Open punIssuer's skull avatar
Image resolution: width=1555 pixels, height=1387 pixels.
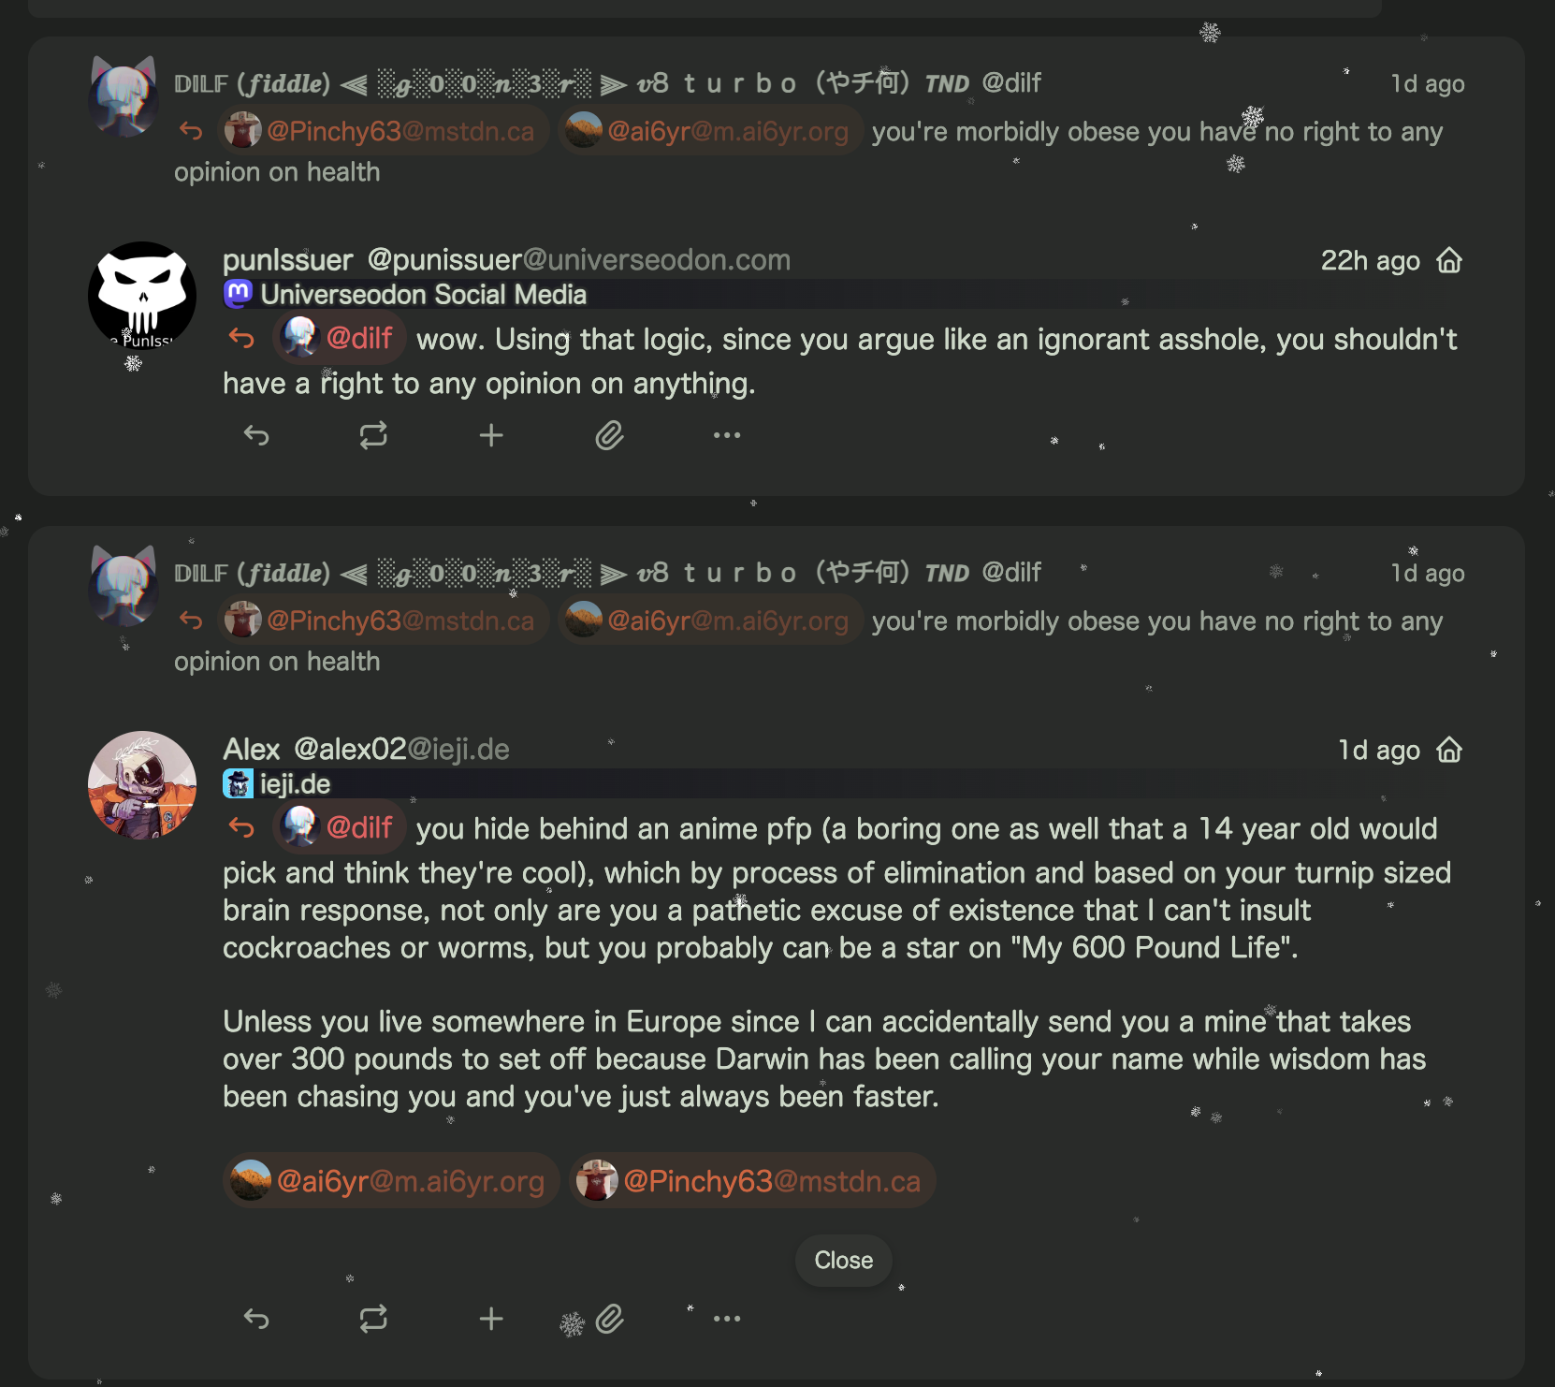[142, 296]
